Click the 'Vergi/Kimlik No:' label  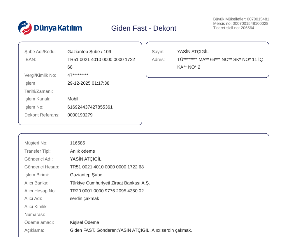(40, 75)
